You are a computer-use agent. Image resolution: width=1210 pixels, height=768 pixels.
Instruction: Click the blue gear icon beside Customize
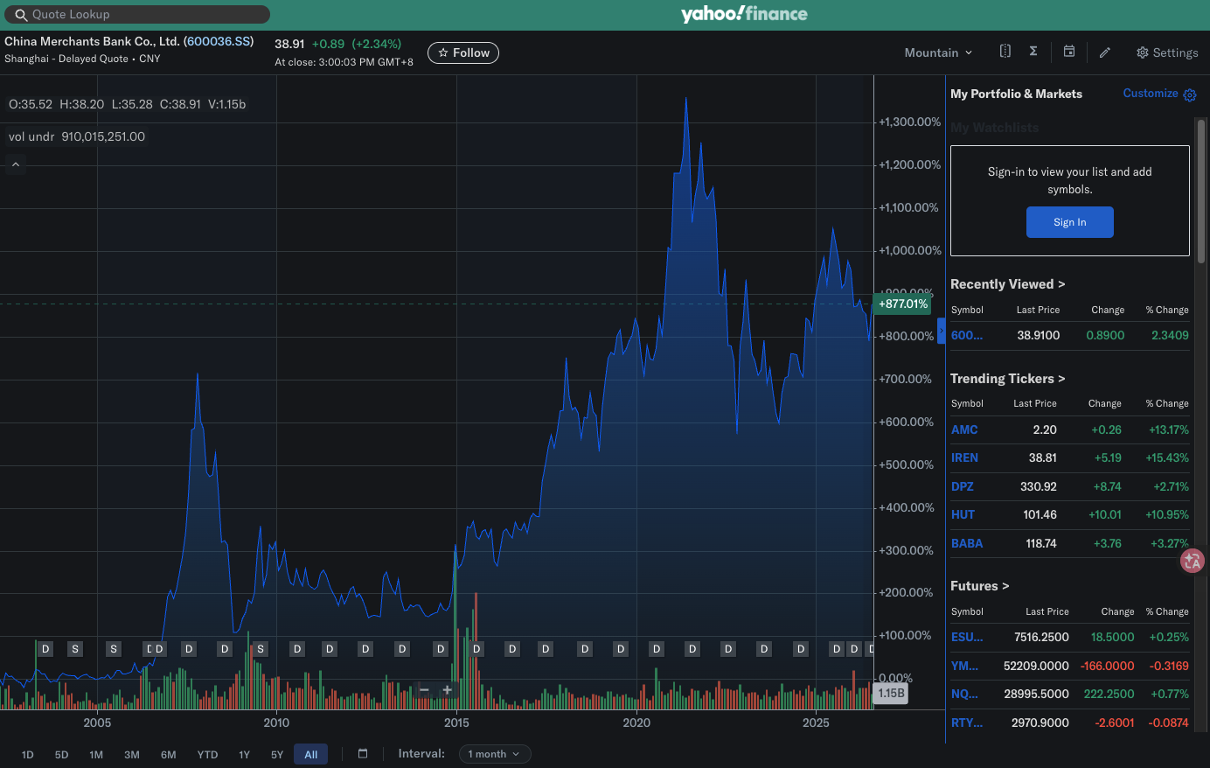pos(1190,94)
